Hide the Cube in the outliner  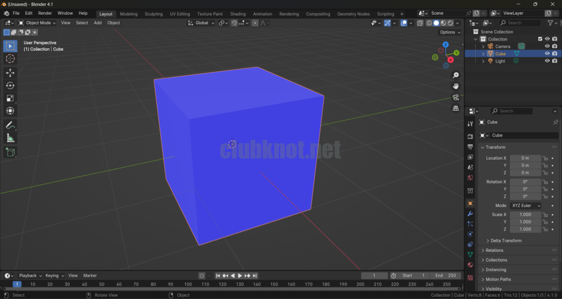[547, 54]
